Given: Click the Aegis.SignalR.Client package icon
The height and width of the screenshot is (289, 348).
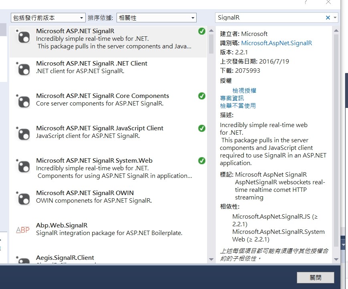Looking at the screenshot, I should [23, 259].
